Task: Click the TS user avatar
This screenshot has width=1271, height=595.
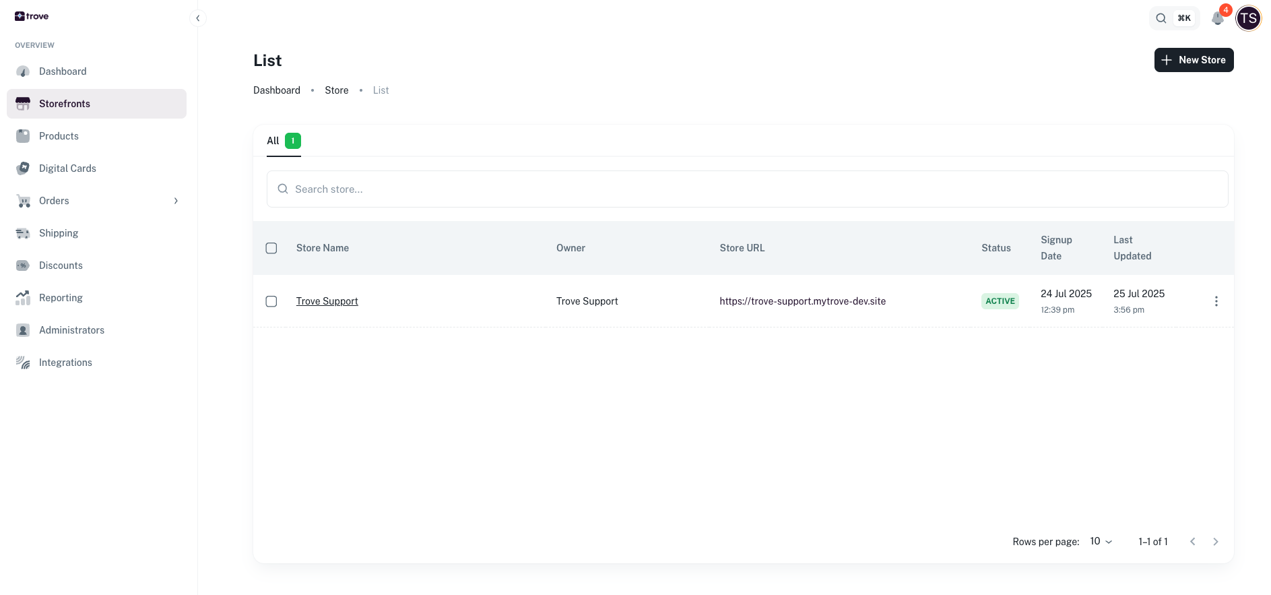Action: (x=1248, y=18)
